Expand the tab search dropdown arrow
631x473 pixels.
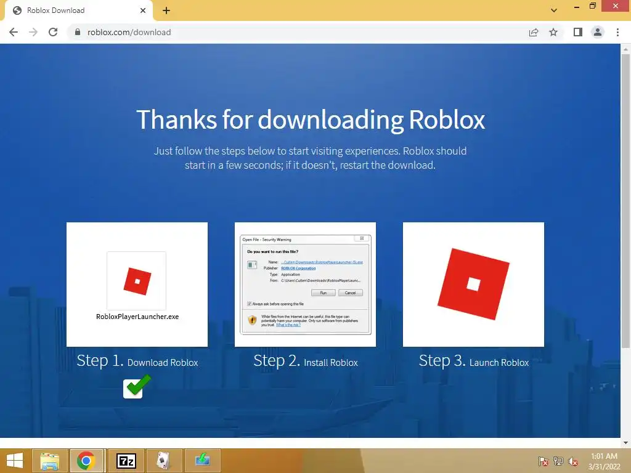pyautogui.click(x=554, y=10)
